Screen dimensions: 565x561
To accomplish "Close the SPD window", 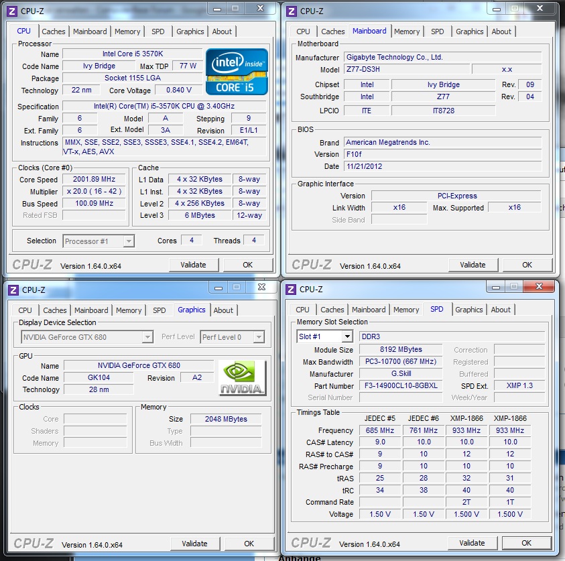I will coord(539,286).
